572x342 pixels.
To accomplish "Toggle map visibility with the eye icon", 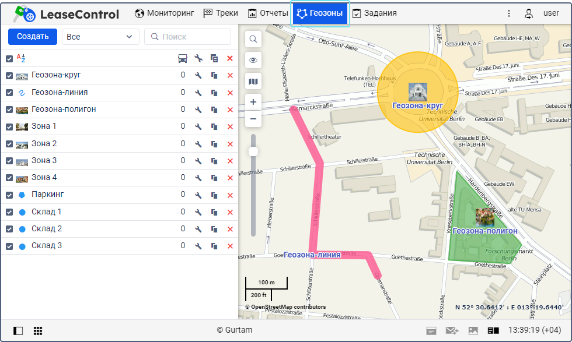I will [x=253, y=60].
